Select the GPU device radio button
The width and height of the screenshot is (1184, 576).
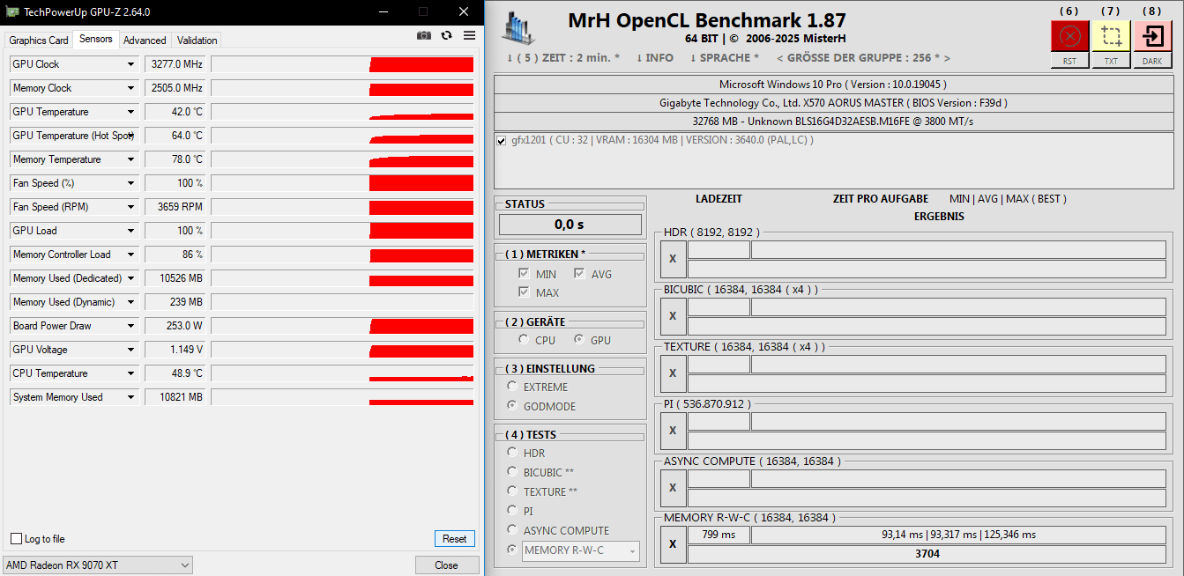tap(579, 340)
